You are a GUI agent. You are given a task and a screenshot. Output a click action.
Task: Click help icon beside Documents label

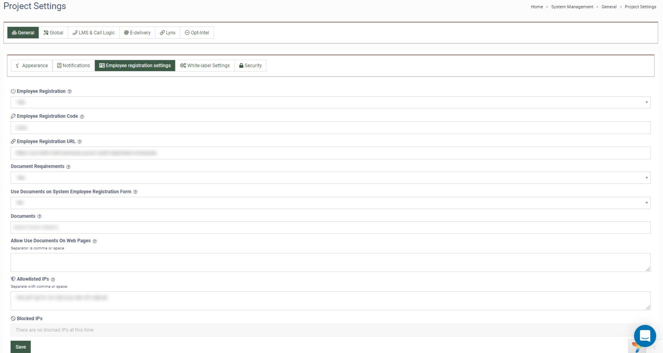[x=39, y=217]
